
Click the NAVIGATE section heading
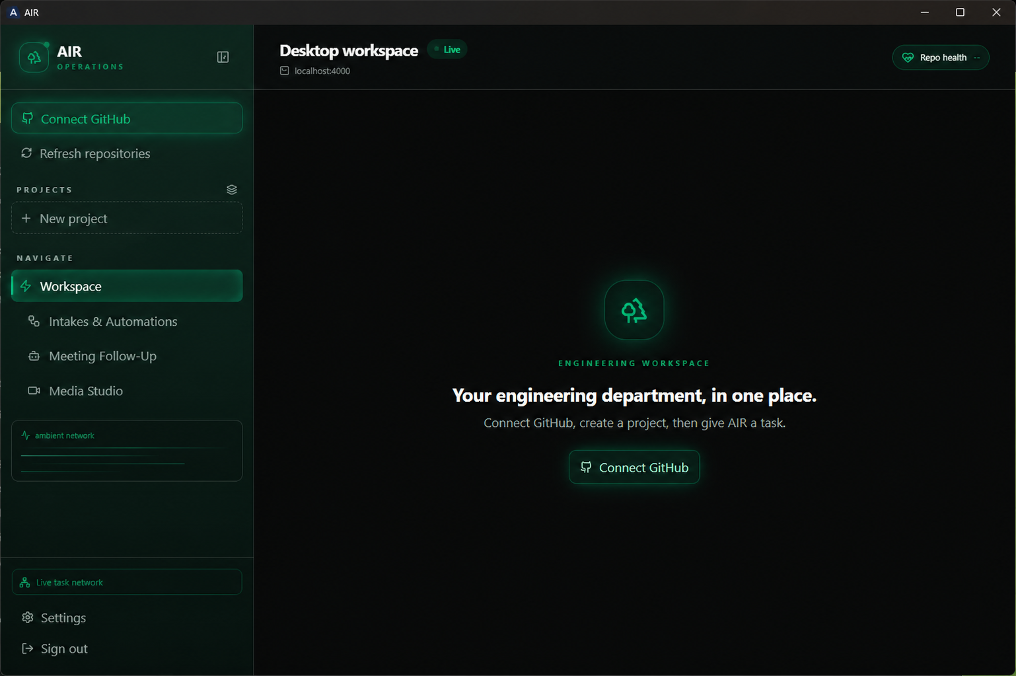point(45,258)
